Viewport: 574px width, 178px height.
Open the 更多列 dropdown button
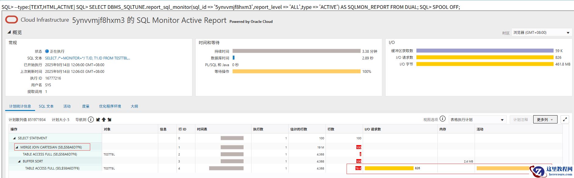[x=545, y=119]
